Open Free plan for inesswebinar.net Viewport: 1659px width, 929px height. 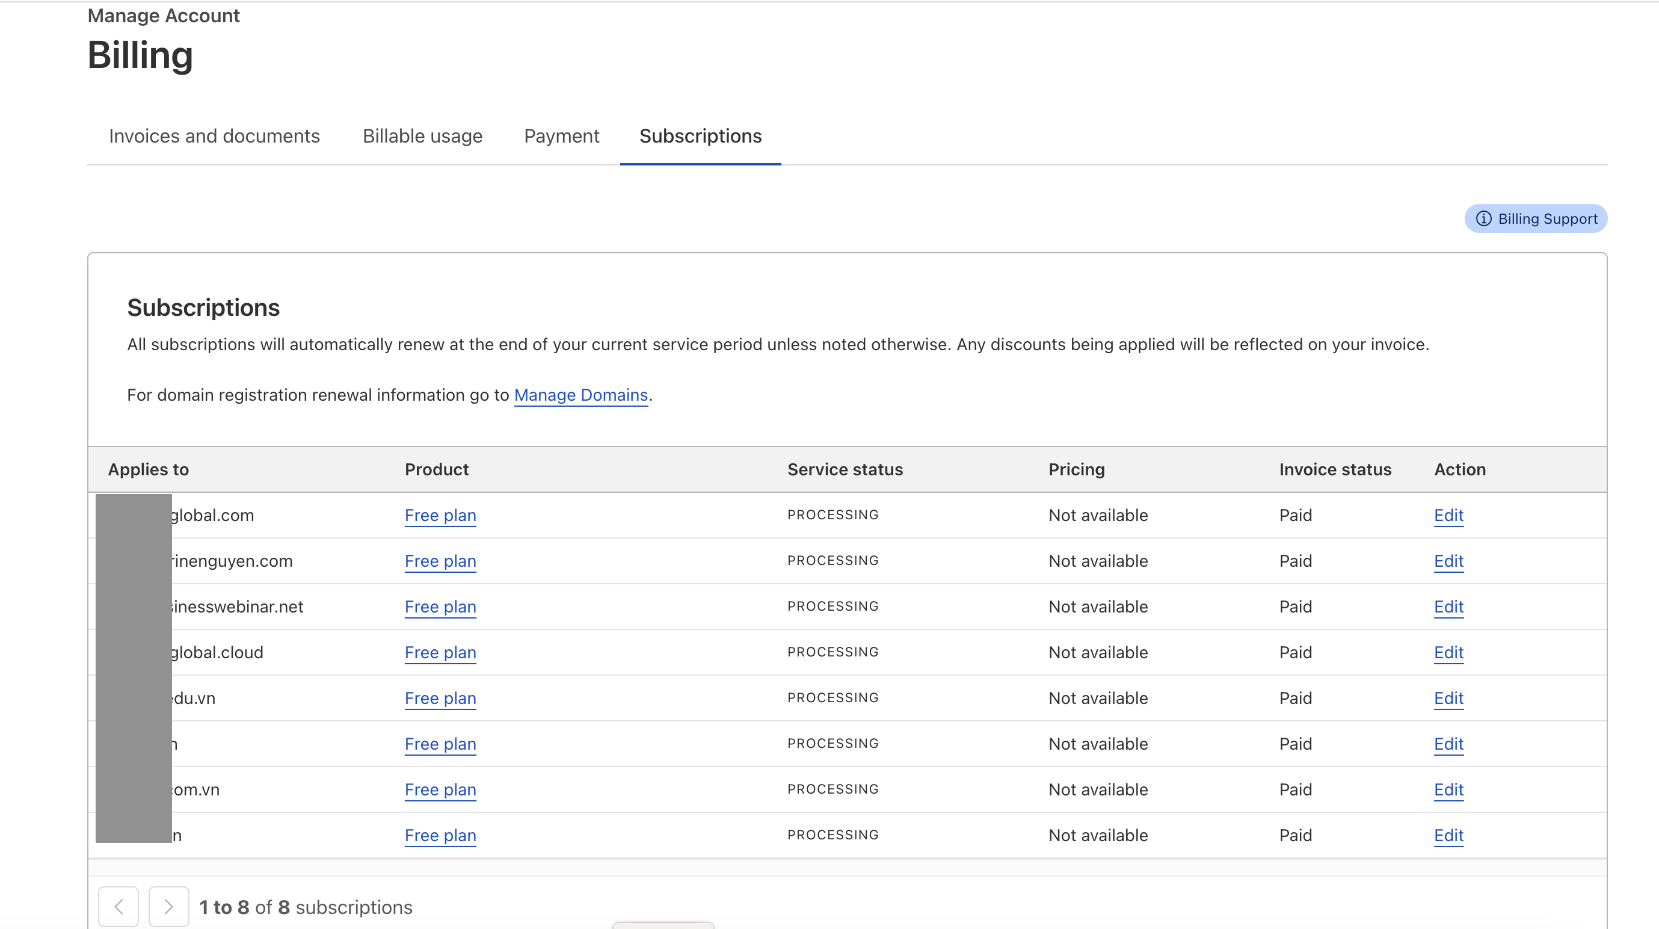pyautogui.click(x=440, y=607)
